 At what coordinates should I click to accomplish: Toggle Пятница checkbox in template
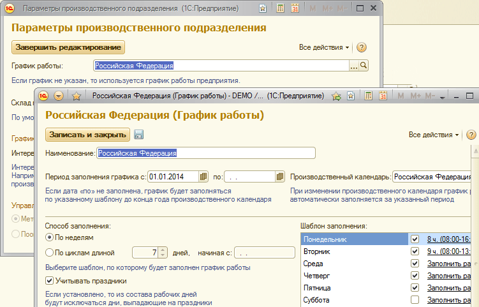point(415,288)
